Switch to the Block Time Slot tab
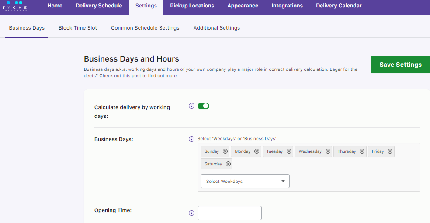 tap(78, 28)
